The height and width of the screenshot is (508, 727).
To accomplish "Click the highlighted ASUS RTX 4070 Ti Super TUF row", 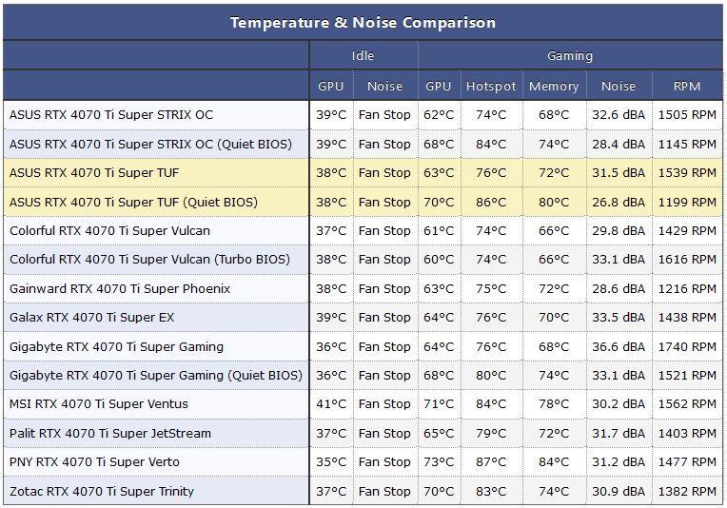I will (x=363, y=172).
